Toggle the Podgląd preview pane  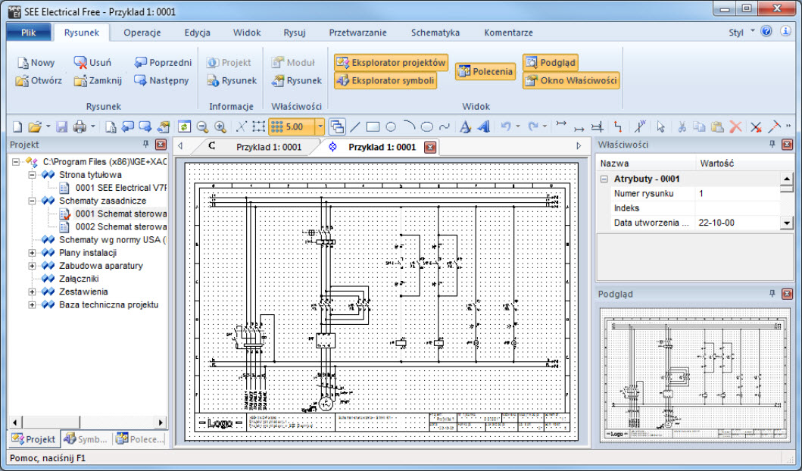click(x=551, y=62)
